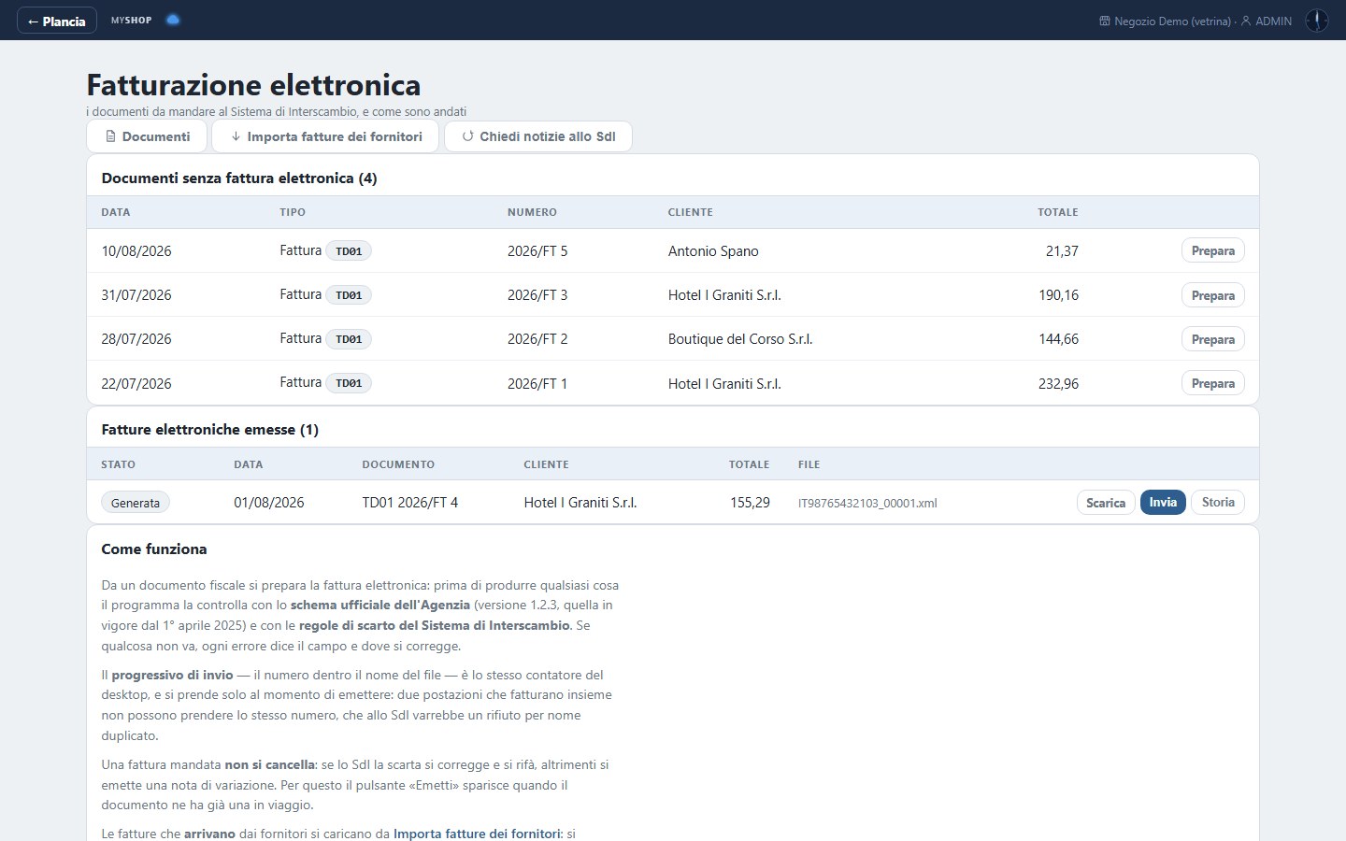
Task: Send invoice with the Invia button
Action: pos(1163,502)
